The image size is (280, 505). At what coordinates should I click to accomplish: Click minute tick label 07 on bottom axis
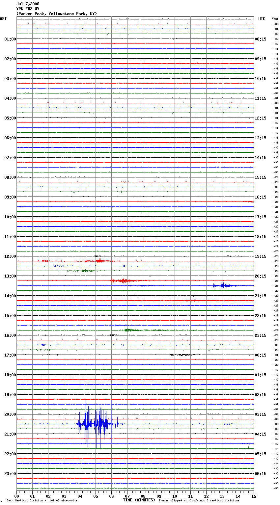[x=127, y=496]
